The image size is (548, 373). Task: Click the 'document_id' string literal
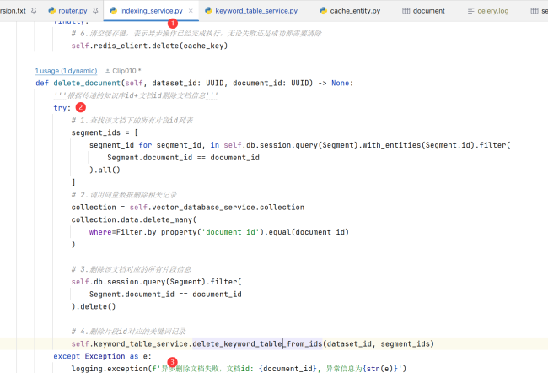230,232
